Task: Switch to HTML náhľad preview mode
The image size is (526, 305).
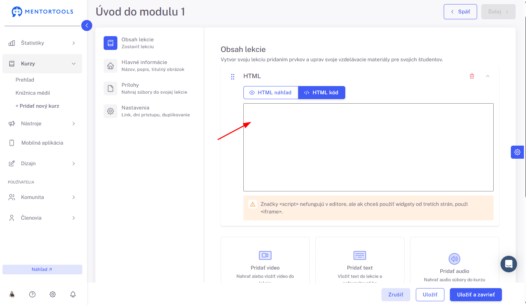Action: (x=271, y=93)
